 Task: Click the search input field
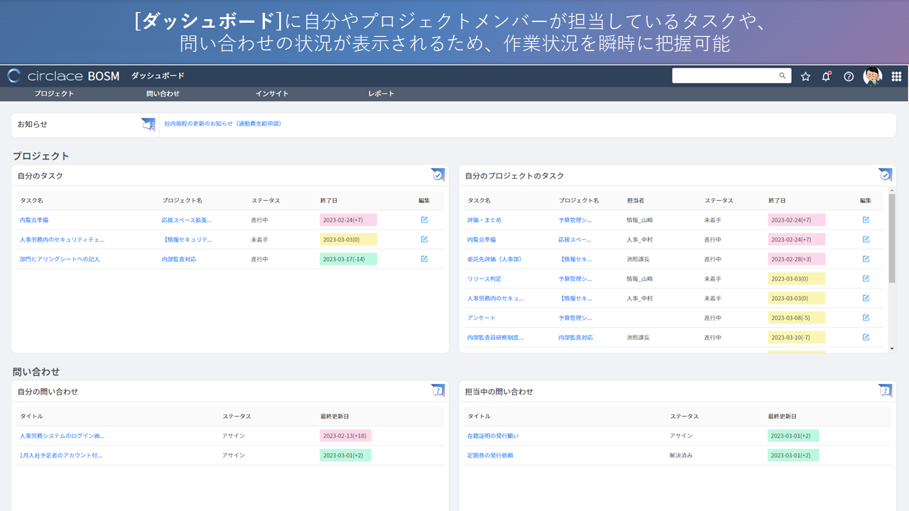click(x=724, y=76)
